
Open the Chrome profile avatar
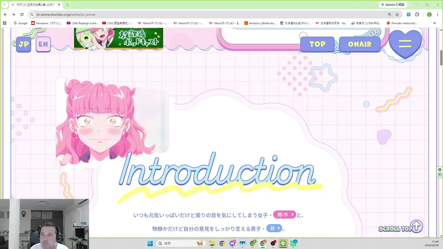pyautogui.click(x=429, y=15)
